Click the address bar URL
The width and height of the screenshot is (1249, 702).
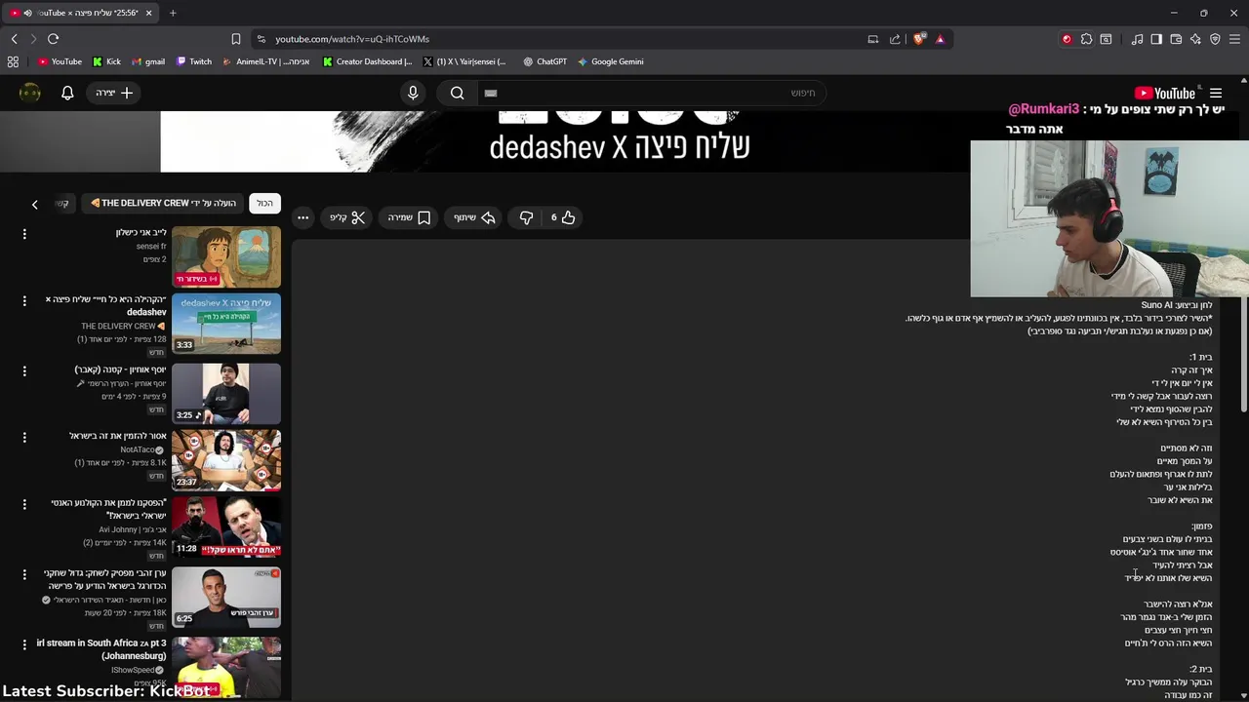[x=352, y=39]
